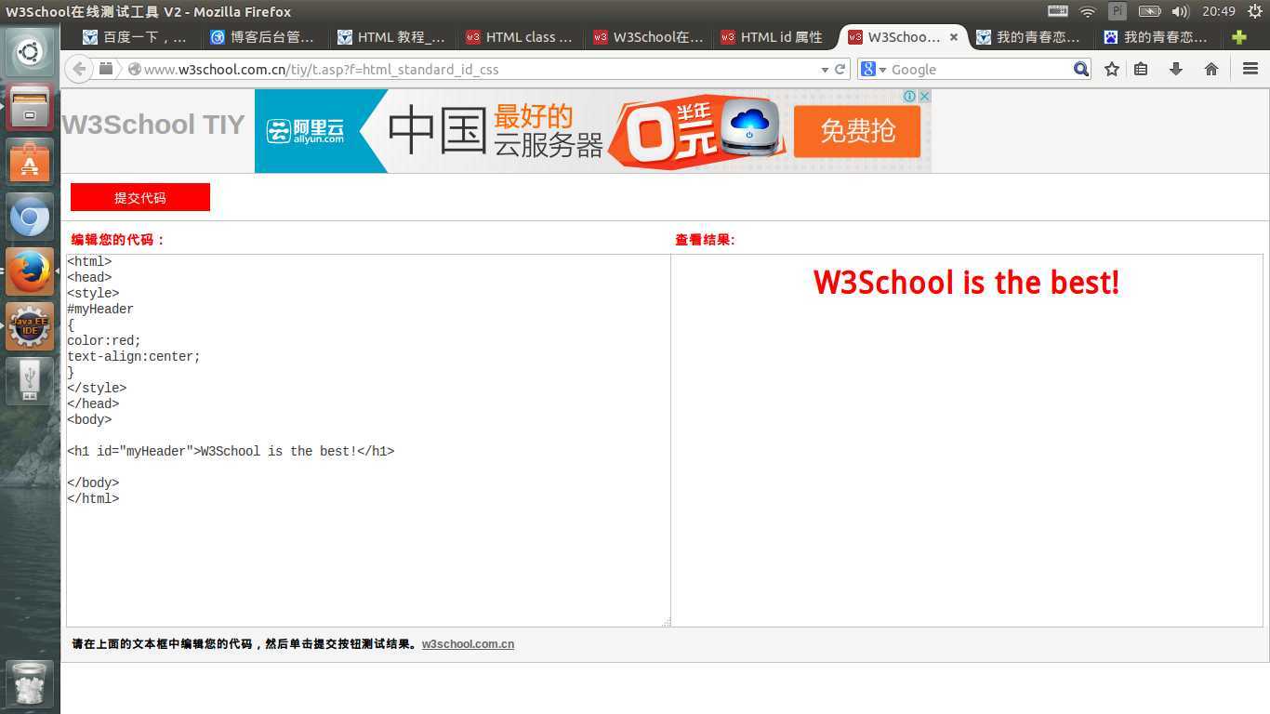Switch to the last 我的青春恋 tab
The image size is (1270, 714).
coord(1157,37)
